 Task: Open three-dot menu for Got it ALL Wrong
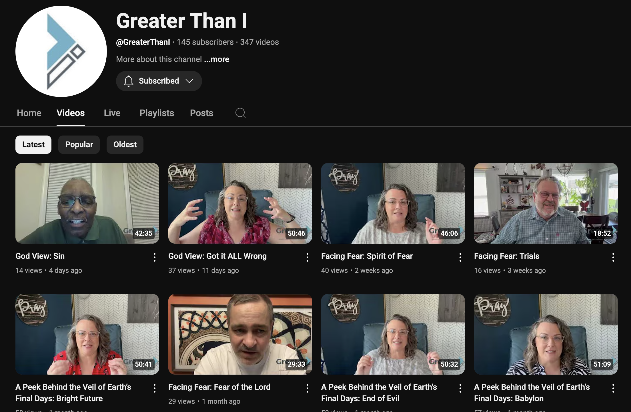click(x=307, y=257)
